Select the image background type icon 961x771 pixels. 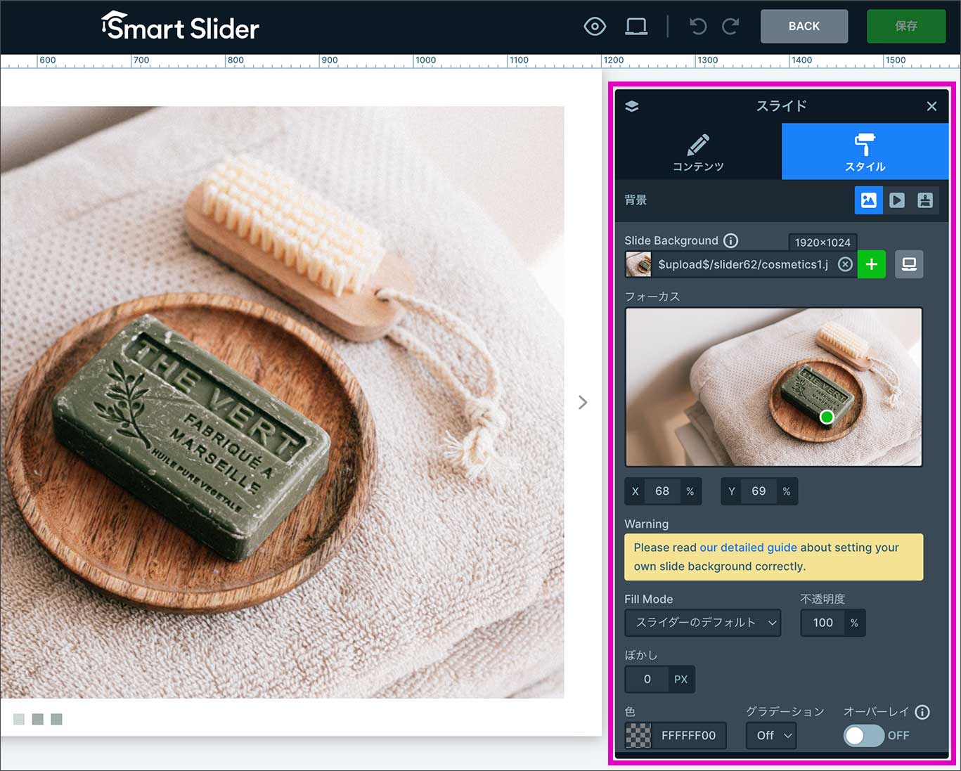click(868, 200)
